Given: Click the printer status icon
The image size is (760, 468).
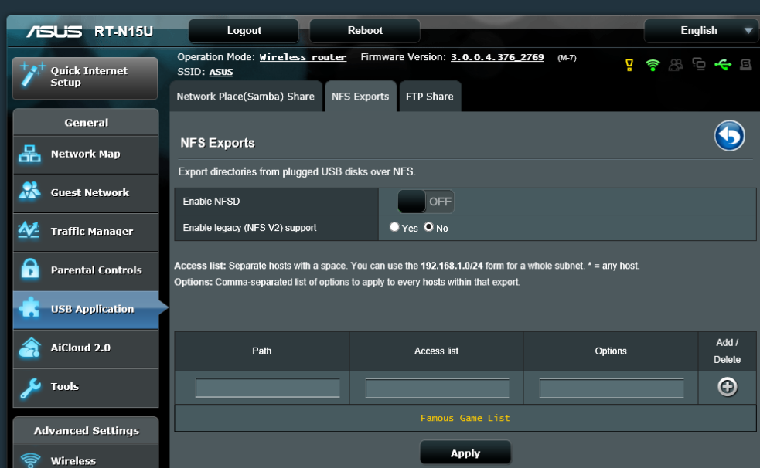Looking at the screenshot, I should [745, 65].
